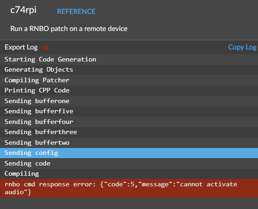
Task: Select the 'Sending bufferthree' log entry
Action: pos(129,132)
